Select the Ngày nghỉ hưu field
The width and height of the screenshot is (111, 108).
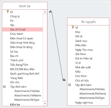84,103
